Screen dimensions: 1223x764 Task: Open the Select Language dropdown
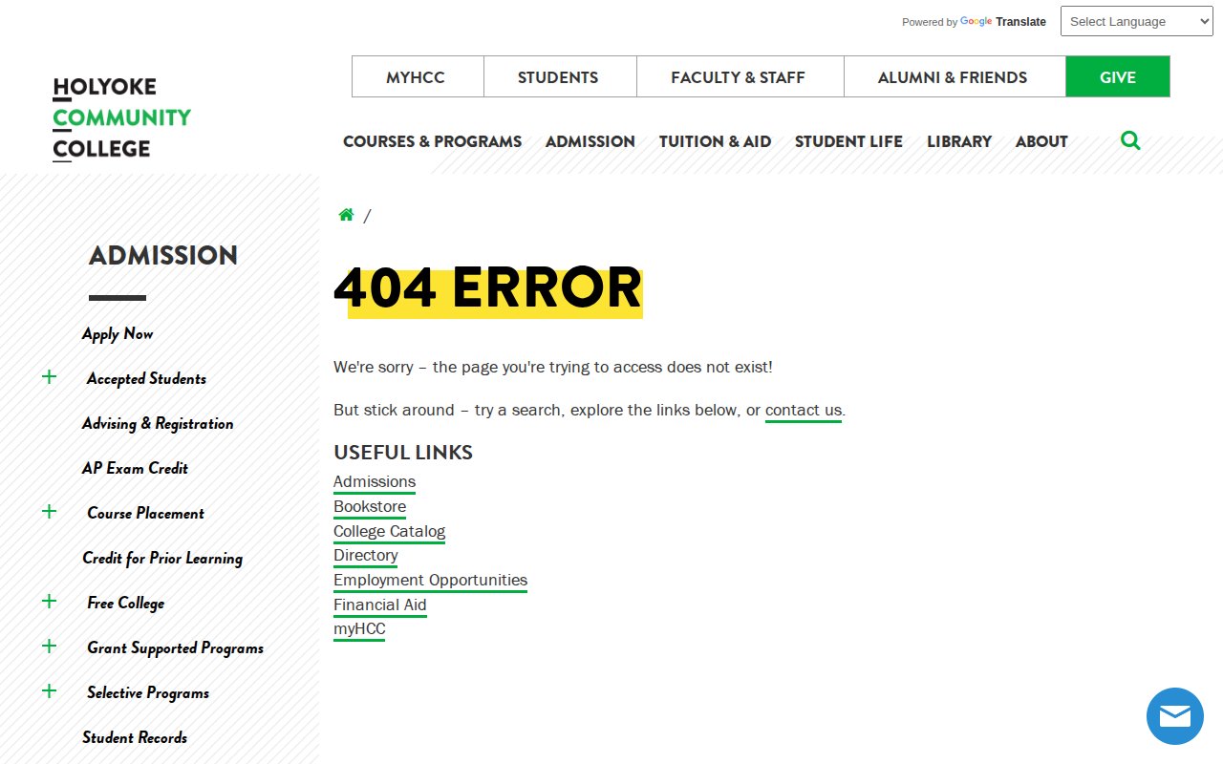pos(1136,22)
